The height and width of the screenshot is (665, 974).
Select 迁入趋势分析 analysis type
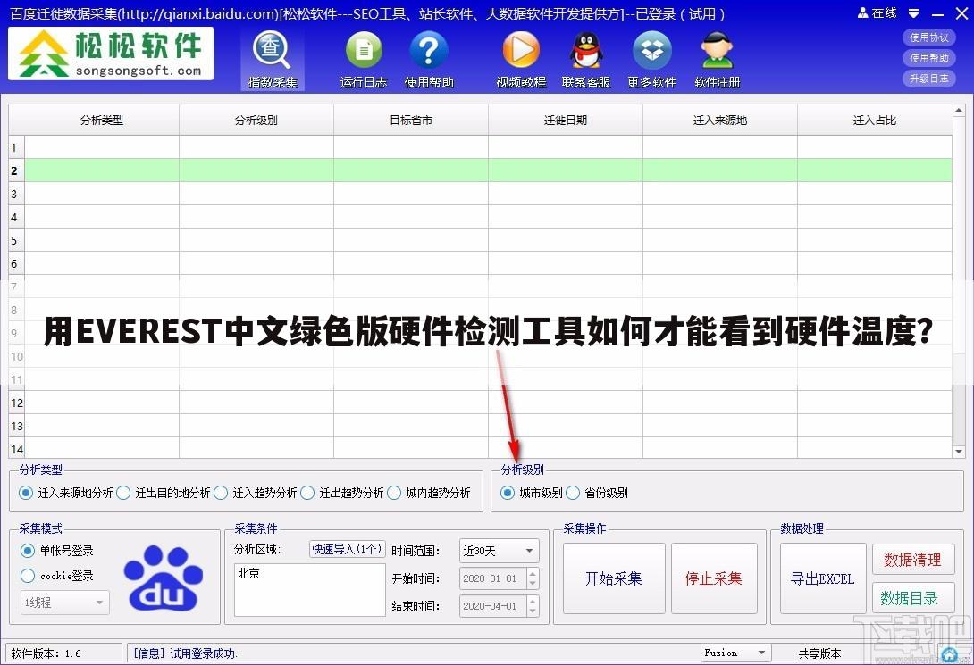(256, 493)
